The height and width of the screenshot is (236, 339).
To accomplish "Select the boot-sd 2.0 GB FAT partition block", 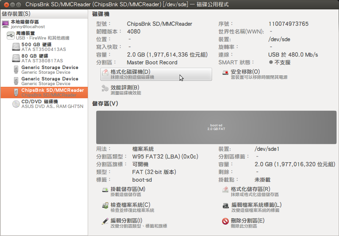I will coord(216,127).
